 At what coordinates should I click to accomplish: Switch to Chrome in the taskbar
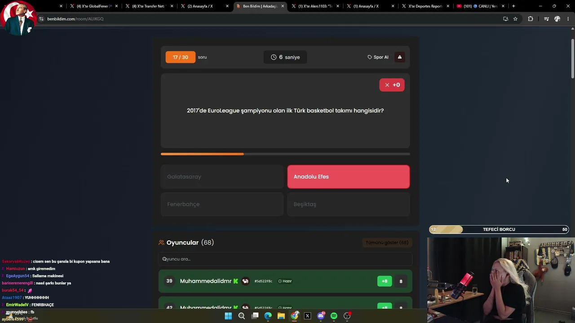click(x=294, y=316)
